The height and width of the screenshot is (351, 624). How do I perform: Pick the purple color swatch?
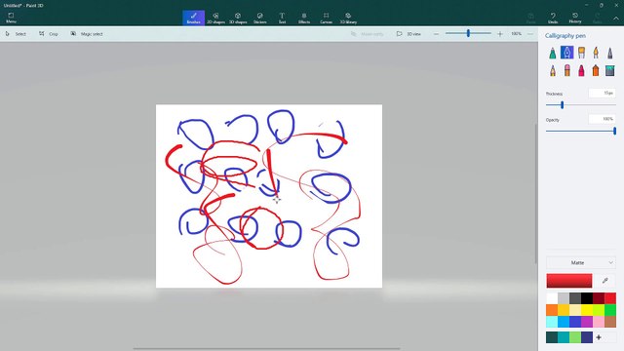click(587, 322)
